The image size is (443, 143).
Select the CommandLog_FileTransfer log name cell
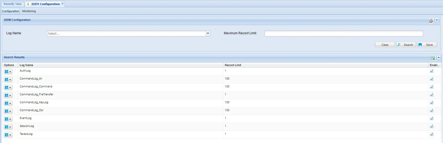120,95
